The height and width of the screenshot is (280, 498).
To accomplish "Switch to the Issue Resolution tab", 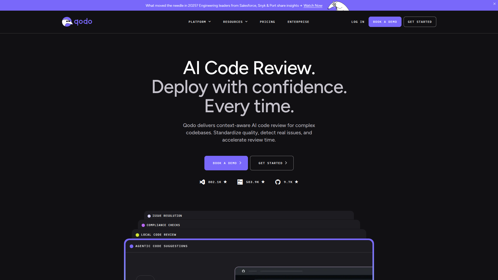I will point(167,216).
